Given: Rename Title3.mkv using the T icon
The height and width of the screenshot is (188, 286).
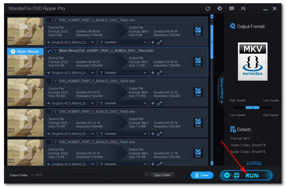Looking at the screenshot, I should 55,51.
